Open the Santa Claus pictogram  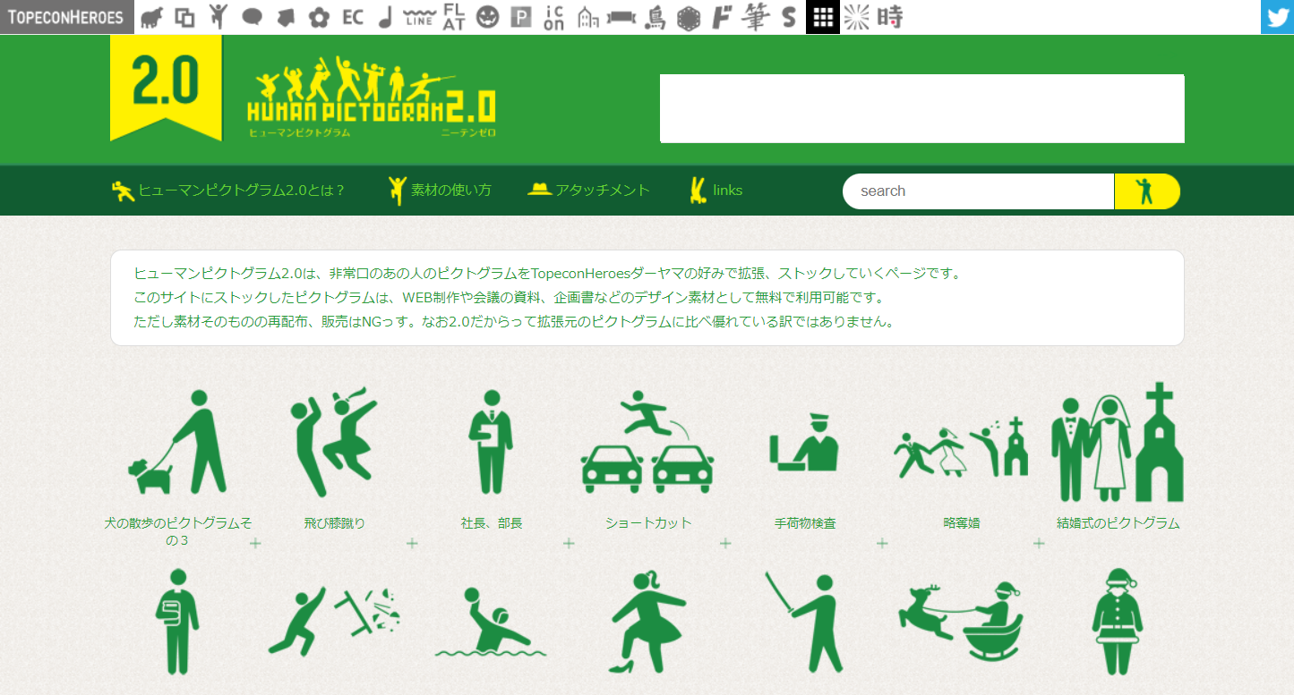point(1118,622)
